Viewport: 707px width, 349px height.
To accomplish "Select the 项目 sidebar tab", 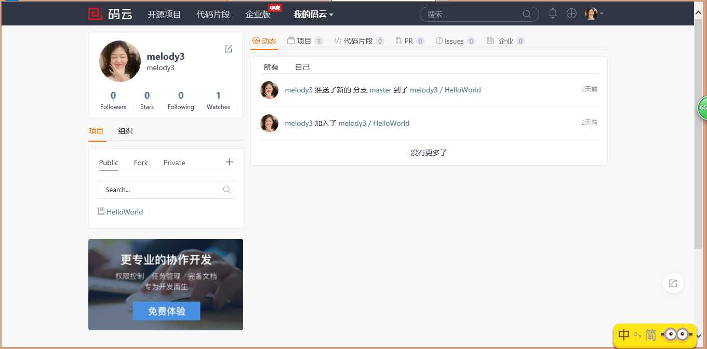I will coord(96,131).
